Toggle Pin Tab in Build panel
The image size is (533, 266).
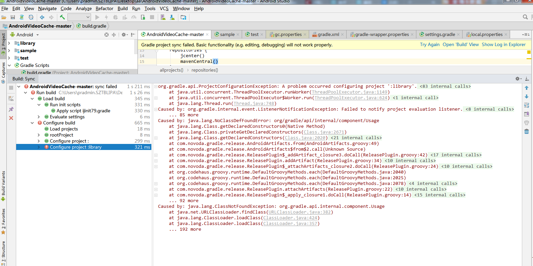11,109
